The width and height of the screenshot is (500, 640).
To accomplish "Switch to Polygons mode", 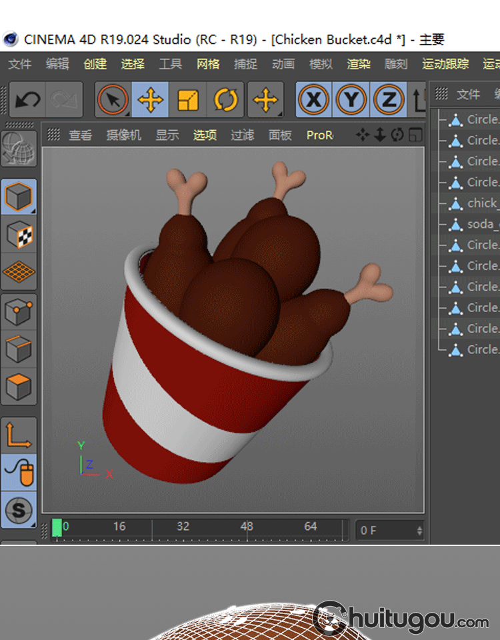I will point(19,387).
